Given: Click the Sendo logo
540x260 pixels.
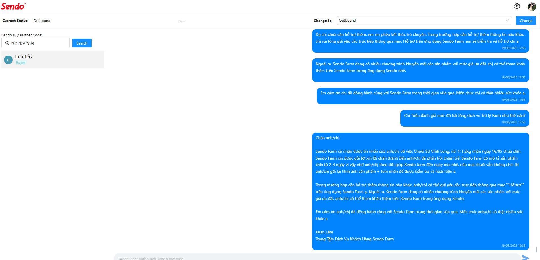Looking at the screenshot, I should [x=13, y=6].
